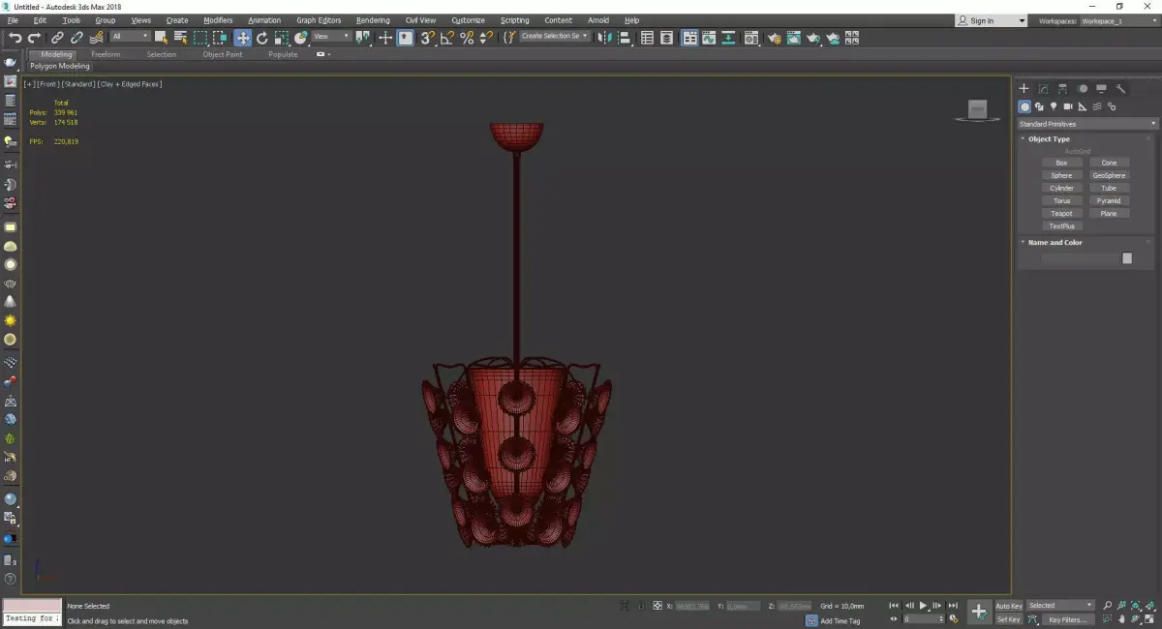Click the Mirror tool icon

pyautogui.click(x=604, y=38)
